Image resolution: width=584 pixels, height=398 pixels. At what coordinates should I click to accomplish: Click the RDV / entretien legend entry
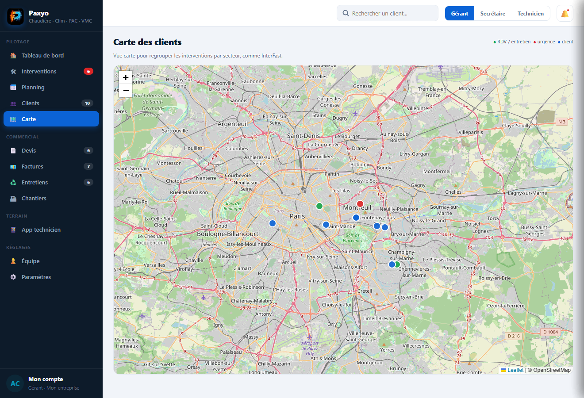click(x=512, y=42)
